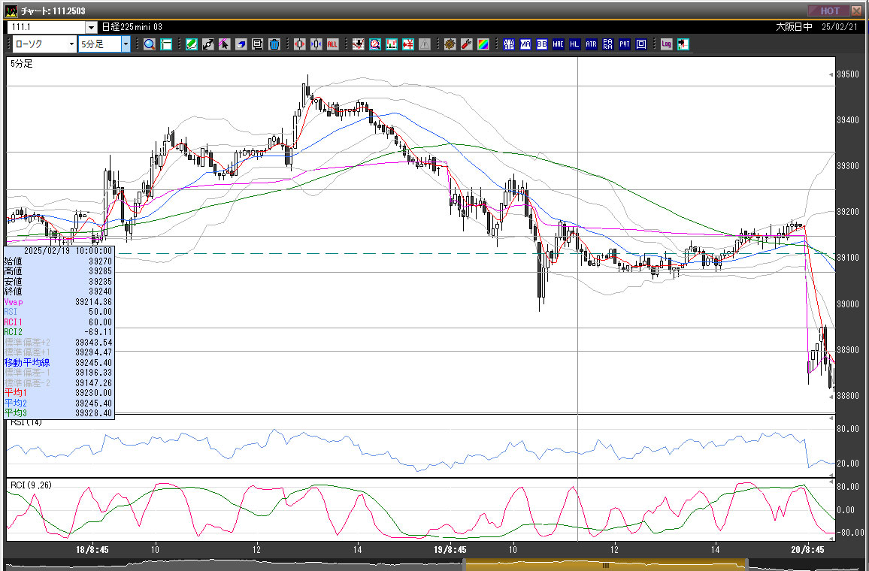The image size is (869, 571).
Task: Click the 39214.36 Vwap value in data panel
Action: pyautogui.click(x=93, y=301)
